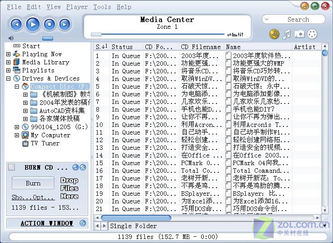Image resolution: width=333 pixels, height=243 pixels.
Task: Open the View menu
Action: (54, 7)
